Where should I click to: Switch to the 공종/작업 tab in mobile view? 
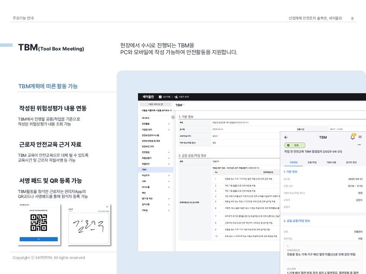tap(312, 162)
